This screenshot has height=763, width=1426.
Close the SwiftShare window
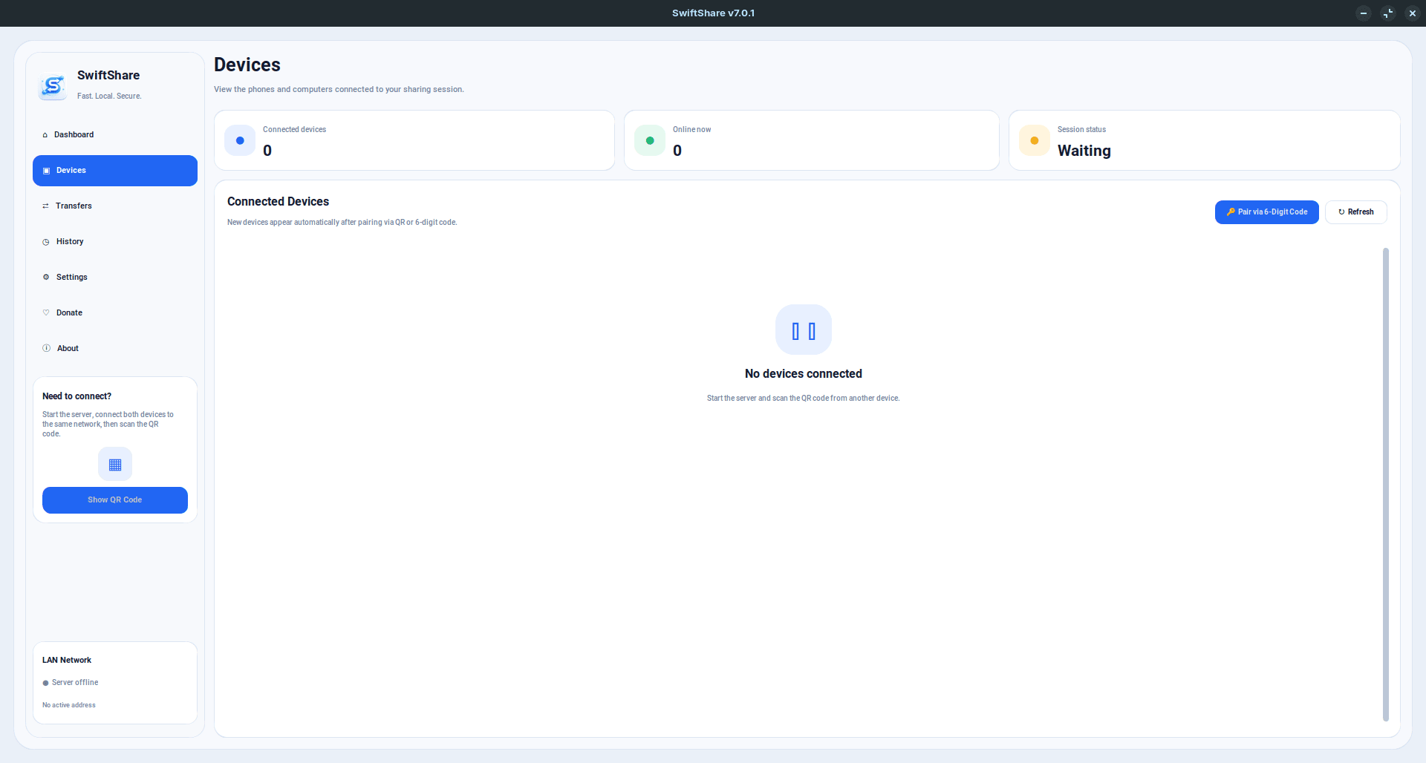pyautogui.click(x=1413, y=13)
